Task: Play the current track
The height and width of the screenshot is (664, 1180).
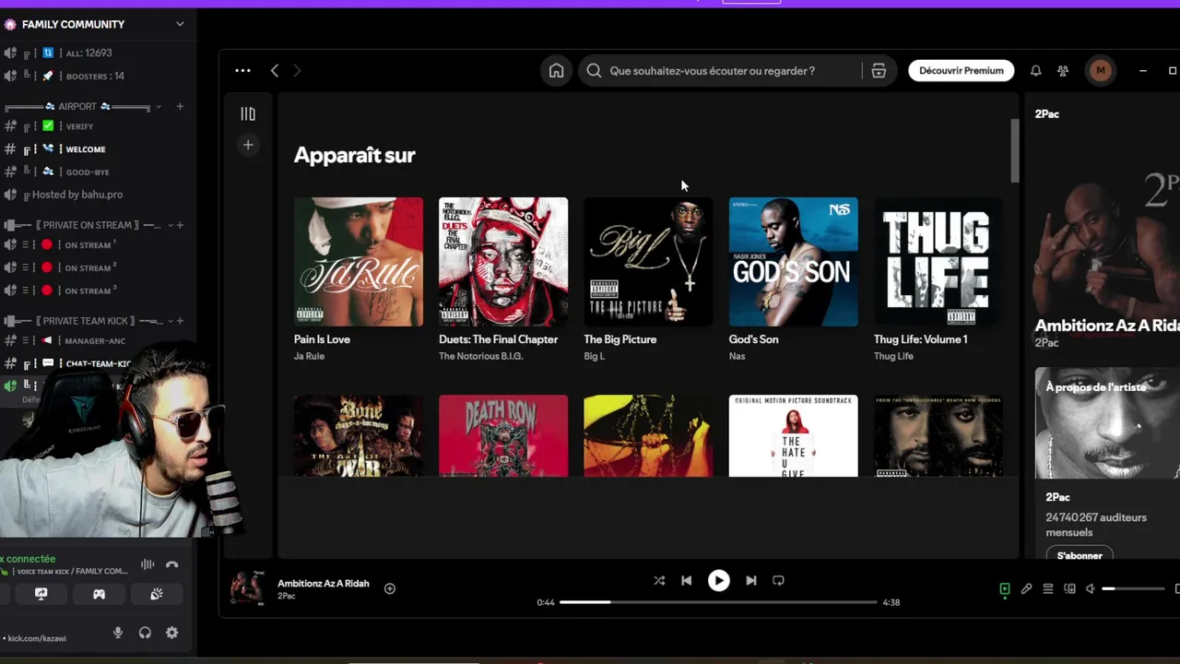Action: [718, 580]
